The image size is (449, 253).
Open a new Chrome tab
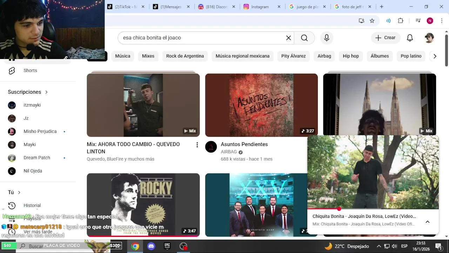381,7
